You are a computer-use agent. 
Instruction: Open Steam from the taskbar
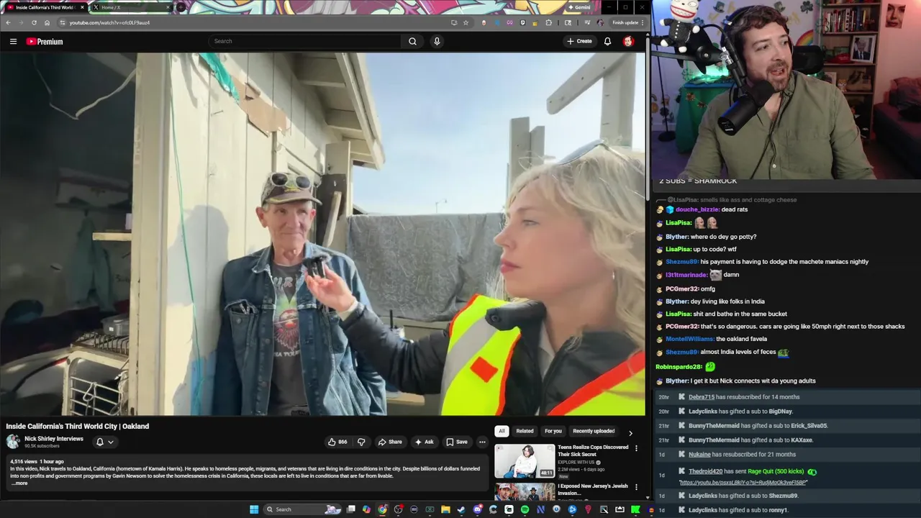461,509
